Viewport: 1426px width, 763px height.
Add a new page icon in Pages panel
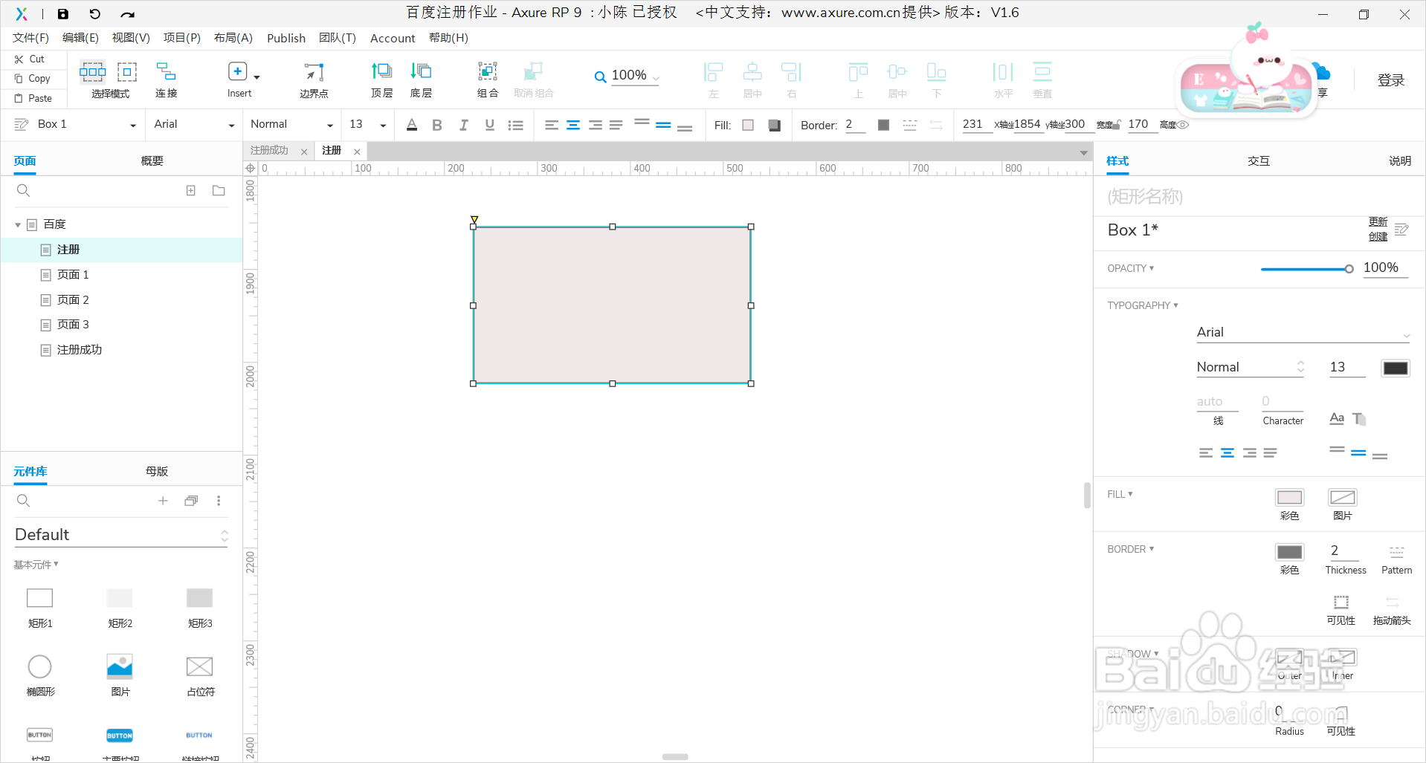pyautogui.click(x=191, y=191)
